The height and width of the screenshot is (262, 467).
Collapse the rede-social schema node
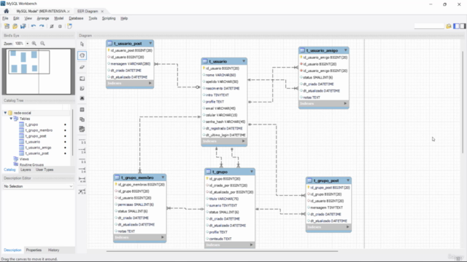(x=5, y=113)
